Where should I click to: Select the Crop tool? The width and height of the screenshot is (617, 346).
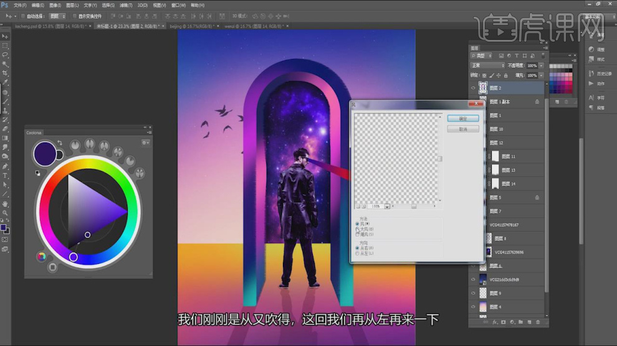point(5,73)
